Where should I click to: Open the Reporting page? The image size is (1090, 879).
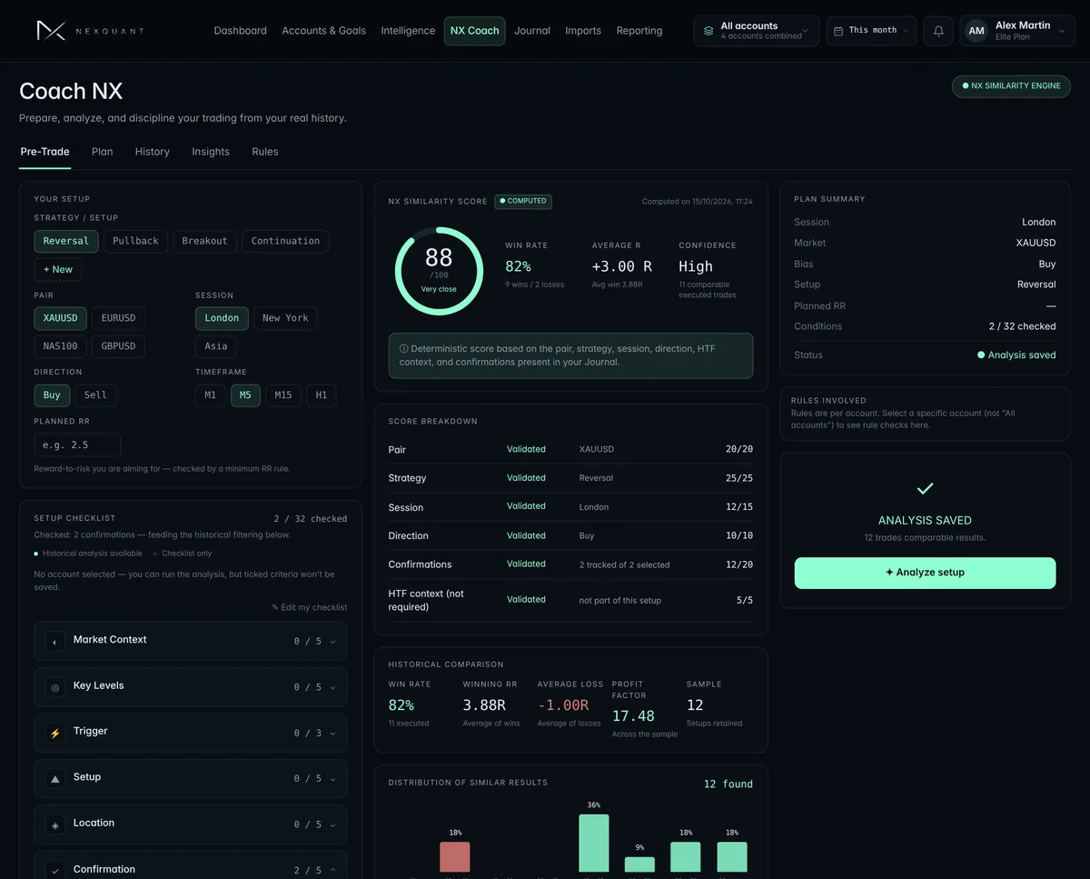[x=639, y=31]
